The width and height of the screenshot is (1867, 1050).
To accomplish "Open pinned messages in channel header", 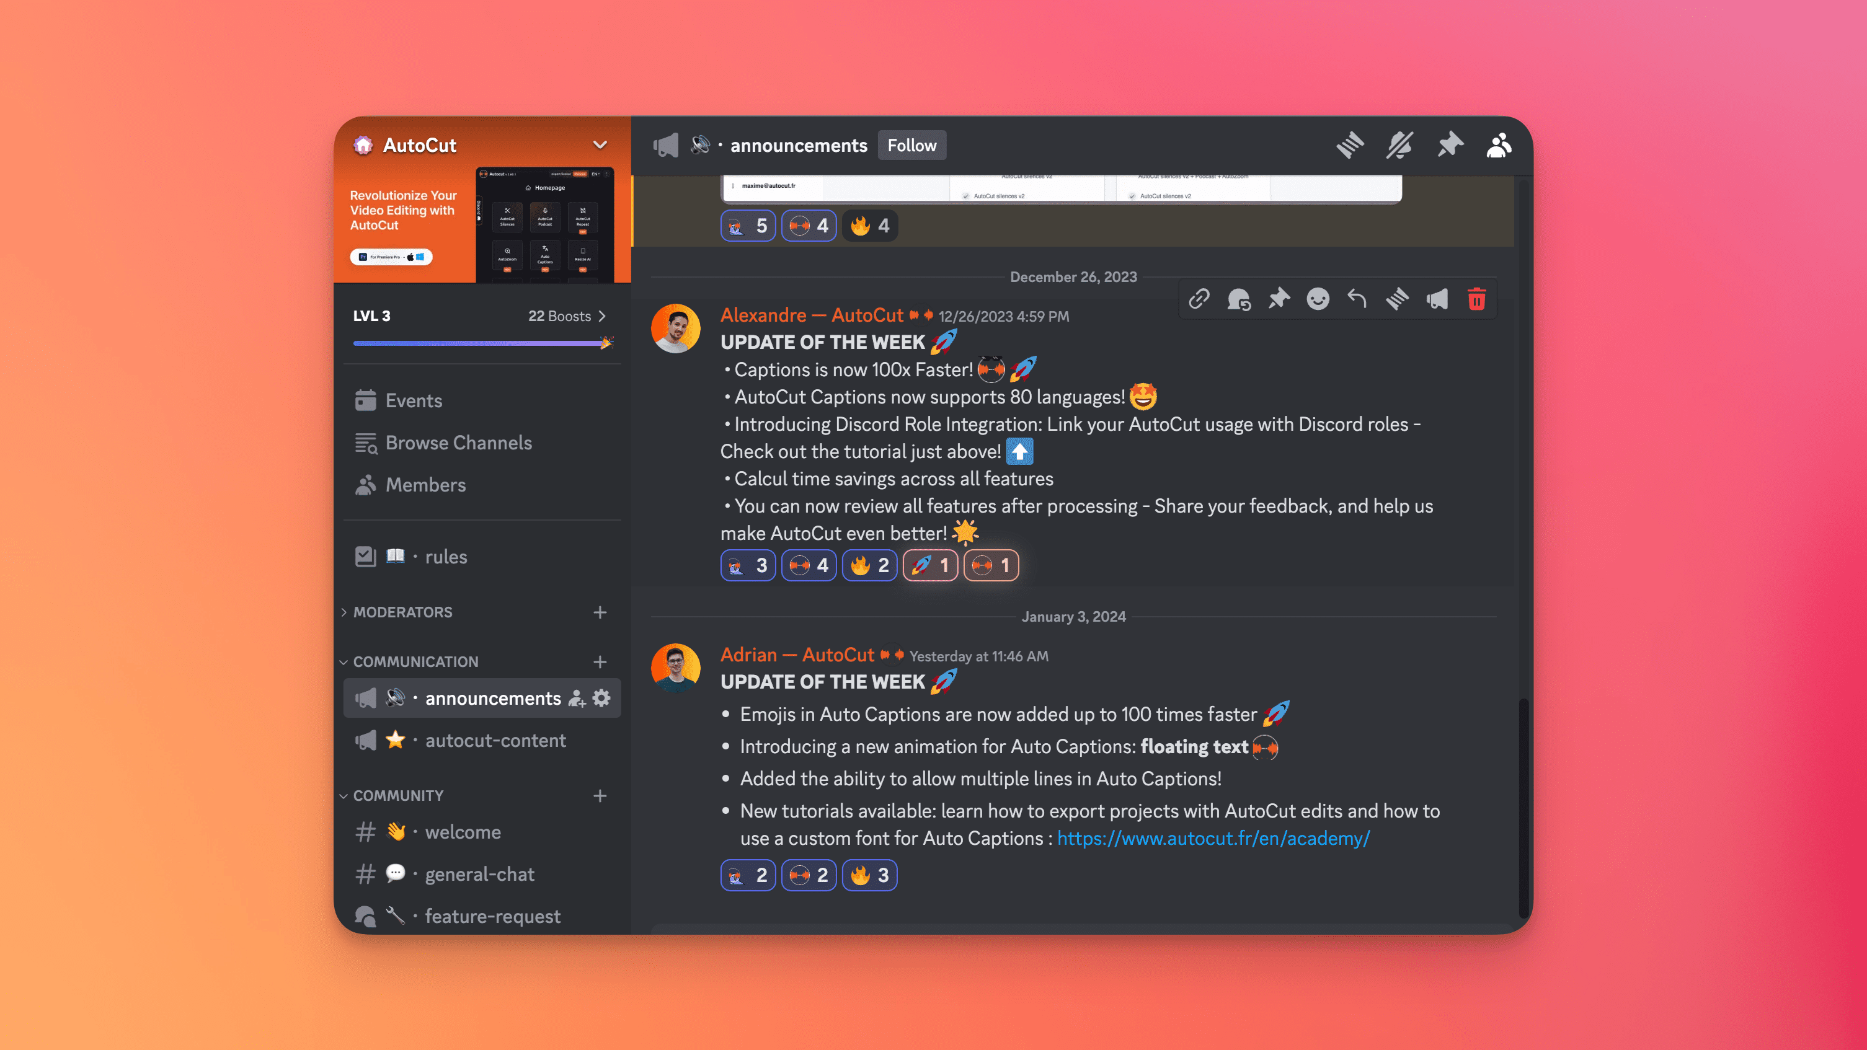I will [1450, 146].
